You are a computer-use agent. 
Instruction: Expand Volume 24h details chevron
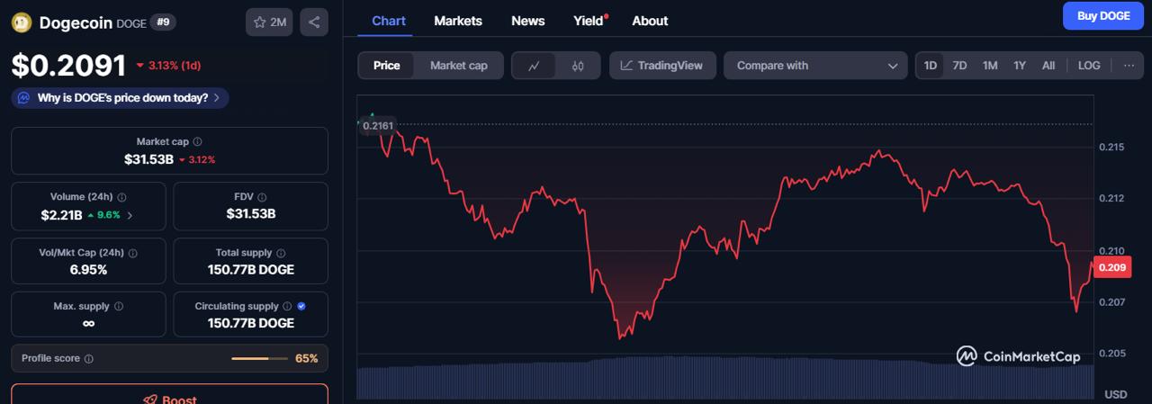point(130,215)
